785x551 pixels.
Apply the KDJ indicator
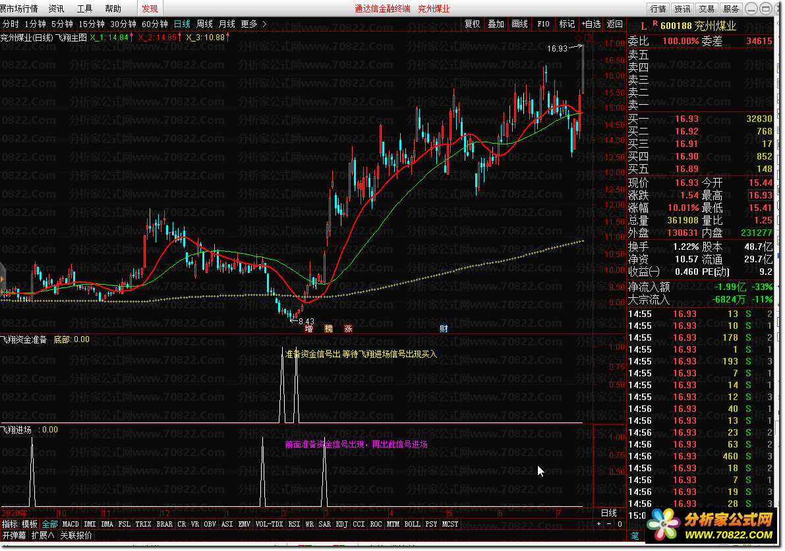click(342, 524)
